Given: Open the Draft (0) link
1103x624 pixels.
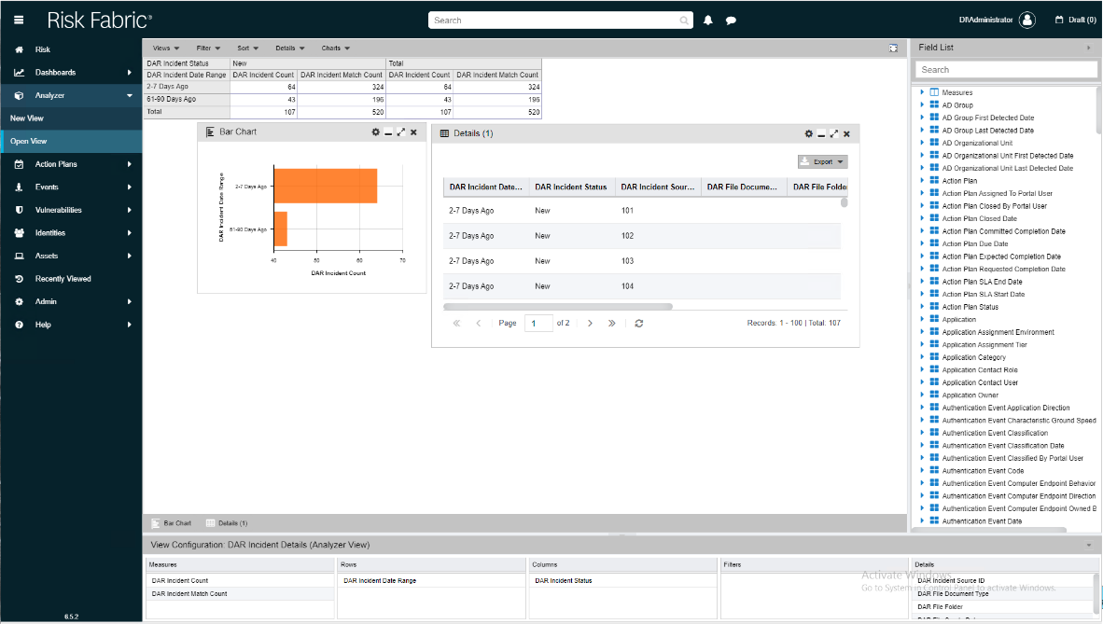Looking at the screenshot, I should (x=1075, y=20).
